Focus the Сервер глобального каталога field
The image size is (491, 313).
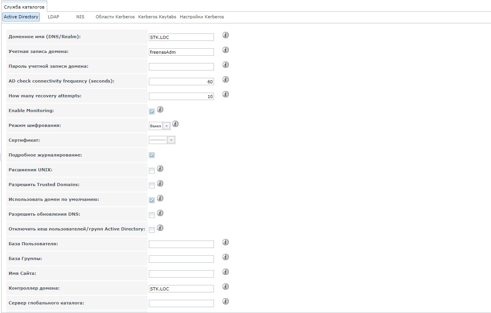point(182,303)
